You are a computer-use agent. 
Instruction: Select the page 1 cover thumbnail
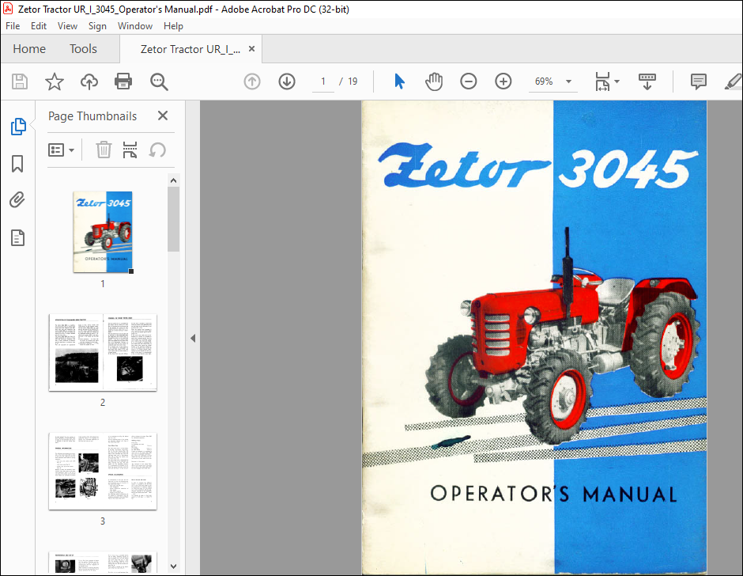pos(103,232)
